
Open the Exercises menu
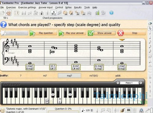tap(11, 7)
